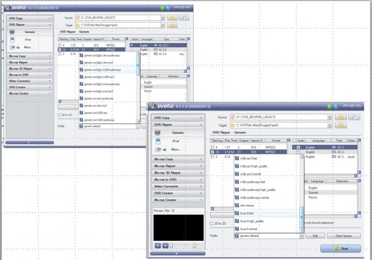Open Profile dropdown arrow in front window

[302, 236]
